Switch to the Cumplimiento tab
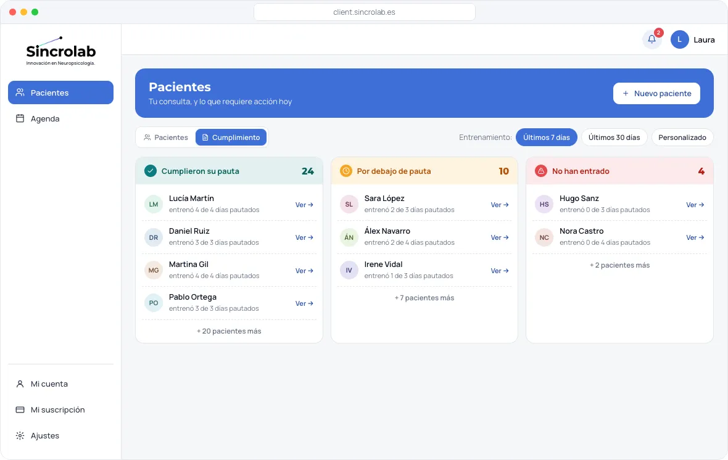 click(x=231, y=138)
